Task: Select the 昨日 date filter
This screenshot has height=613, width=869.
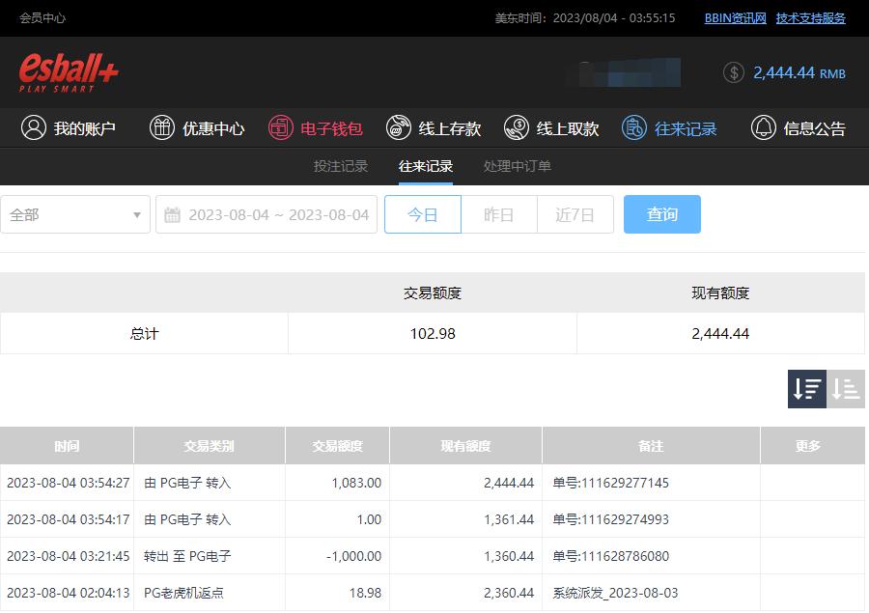Action: click(499, 214)
